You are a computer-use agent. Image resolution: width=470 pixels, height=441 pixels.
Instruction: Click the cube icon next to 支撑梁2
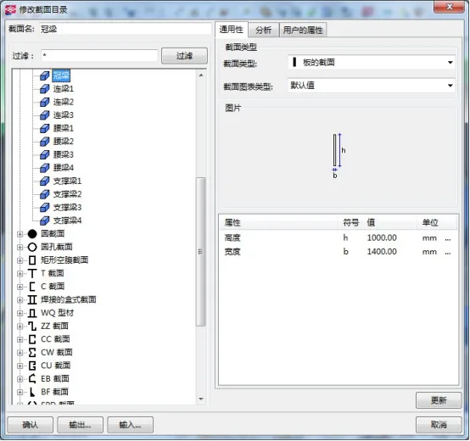coord(45,194)
